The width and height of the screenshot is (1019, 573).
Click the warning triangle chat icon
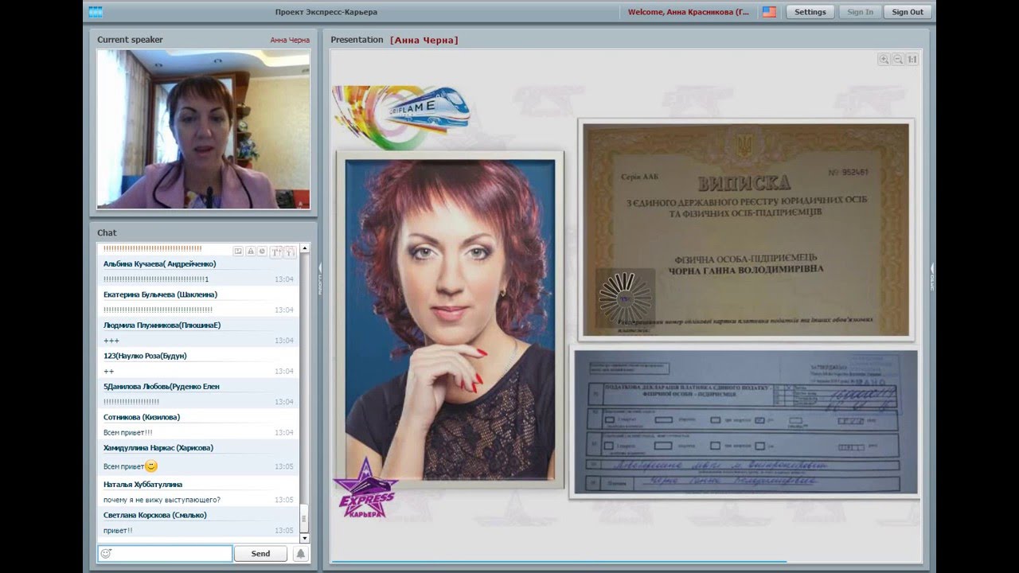tap(250, 251)
